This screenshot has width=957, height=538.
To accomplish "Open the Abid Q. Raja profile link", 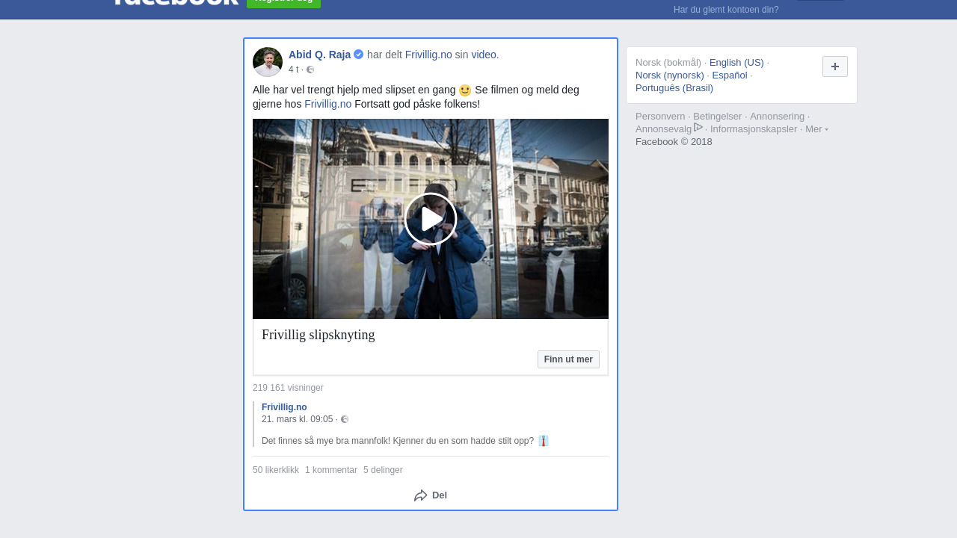I will pyautogui.click(x=319, y=55).
